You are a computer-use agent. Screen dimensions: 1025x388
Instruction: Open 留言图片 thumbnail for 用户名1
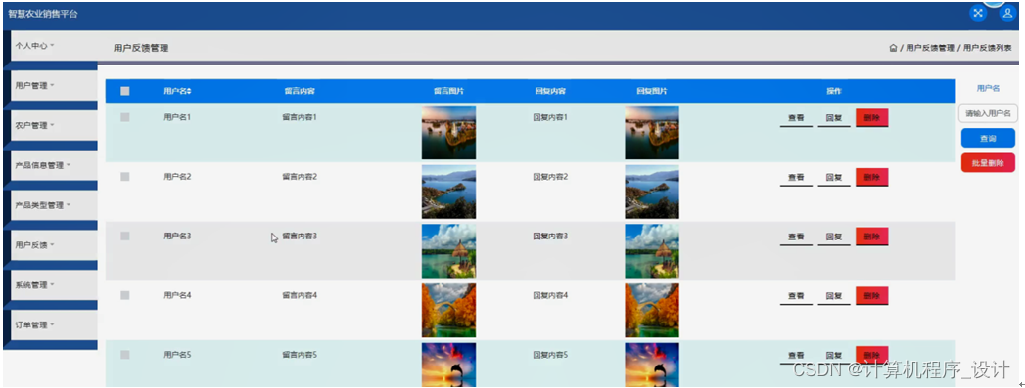tap(448, 132)
